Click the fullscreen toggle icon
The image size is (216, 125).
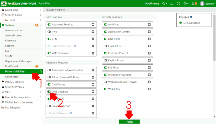point(178,4)
